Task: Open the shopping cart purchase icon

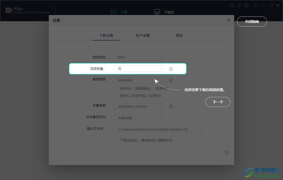Action: point(231,5)
